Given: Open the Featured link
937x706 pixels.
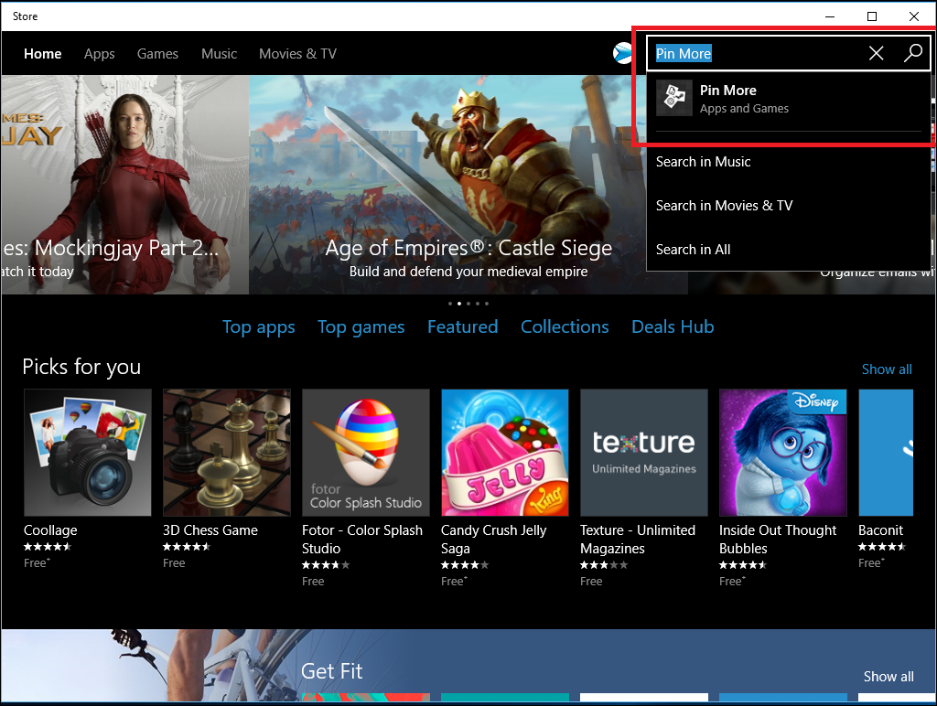Looking at the screenshot, I should (x=462, y=326).
